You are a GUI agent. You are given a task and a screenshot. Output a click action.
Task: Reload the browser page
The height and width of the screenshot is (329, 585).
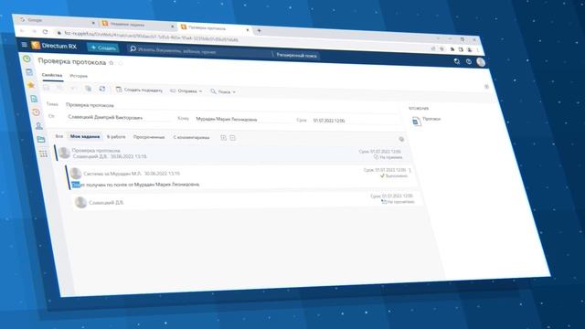click(x=45, y=32)
